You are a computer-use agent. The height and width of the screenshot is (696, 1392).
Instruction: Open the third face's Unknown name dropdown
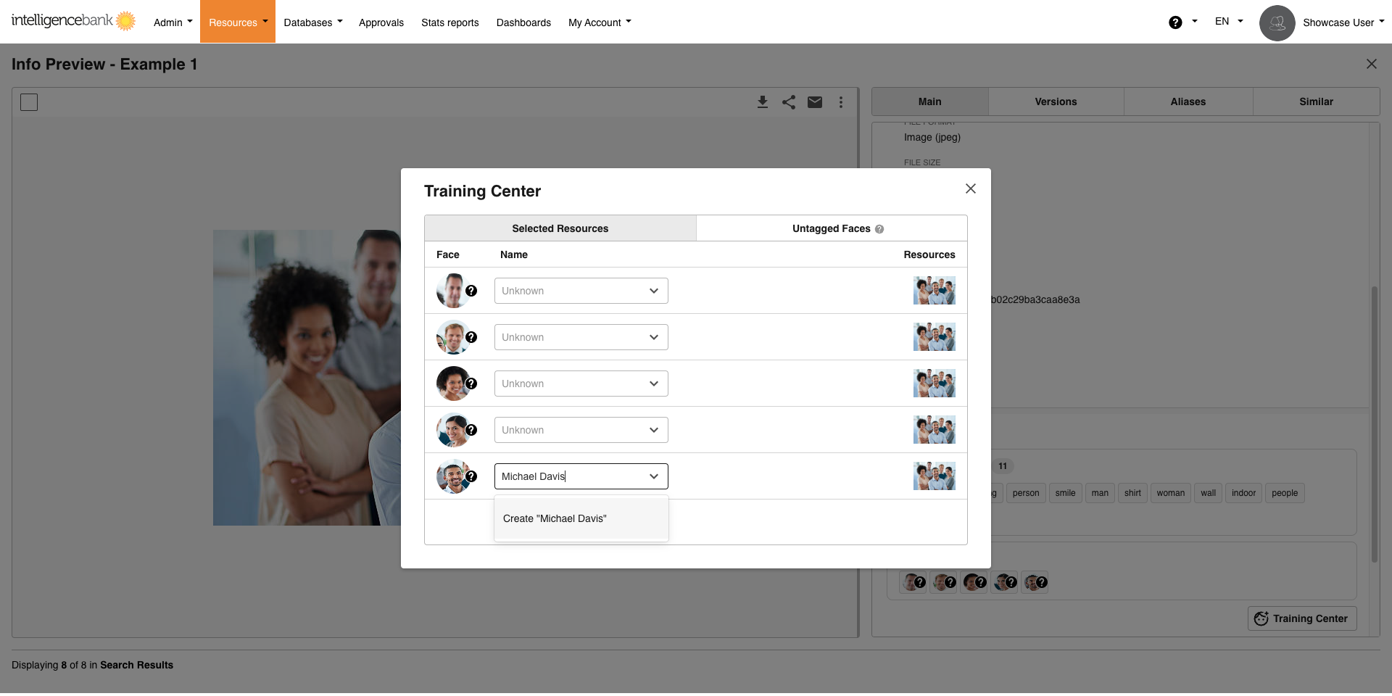coord(581,384)
